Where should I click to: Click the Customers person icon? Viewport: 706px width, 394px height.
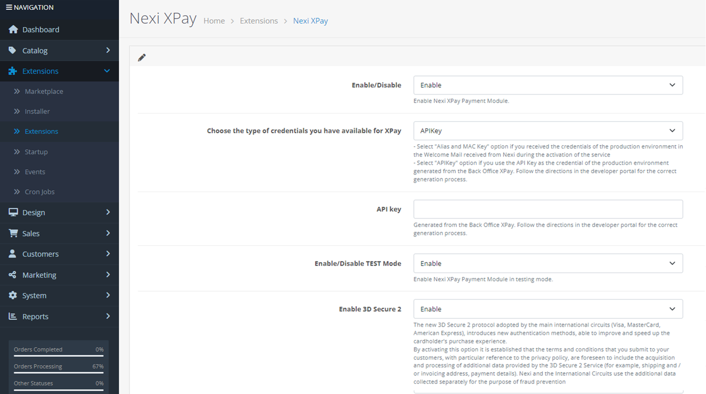[12, 254]
